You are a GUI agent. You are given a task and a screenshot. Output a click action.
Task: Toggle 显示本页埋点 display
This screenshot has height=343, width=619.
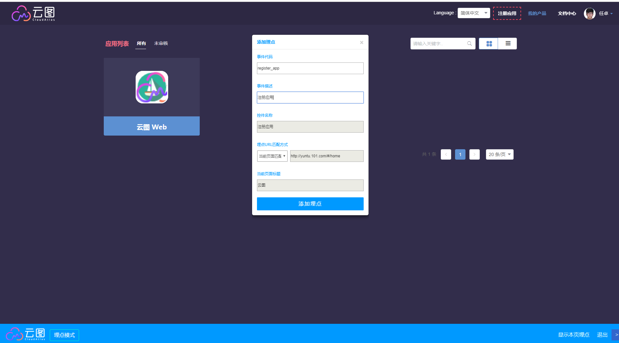pos(573,335)
